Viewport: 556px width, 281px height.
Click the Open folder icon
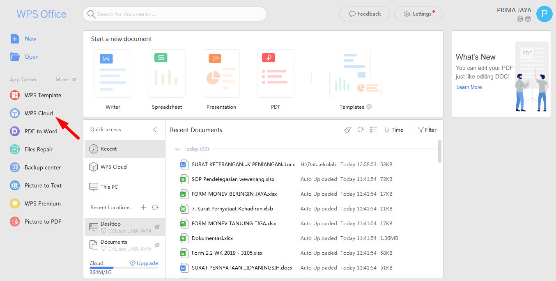15,57
